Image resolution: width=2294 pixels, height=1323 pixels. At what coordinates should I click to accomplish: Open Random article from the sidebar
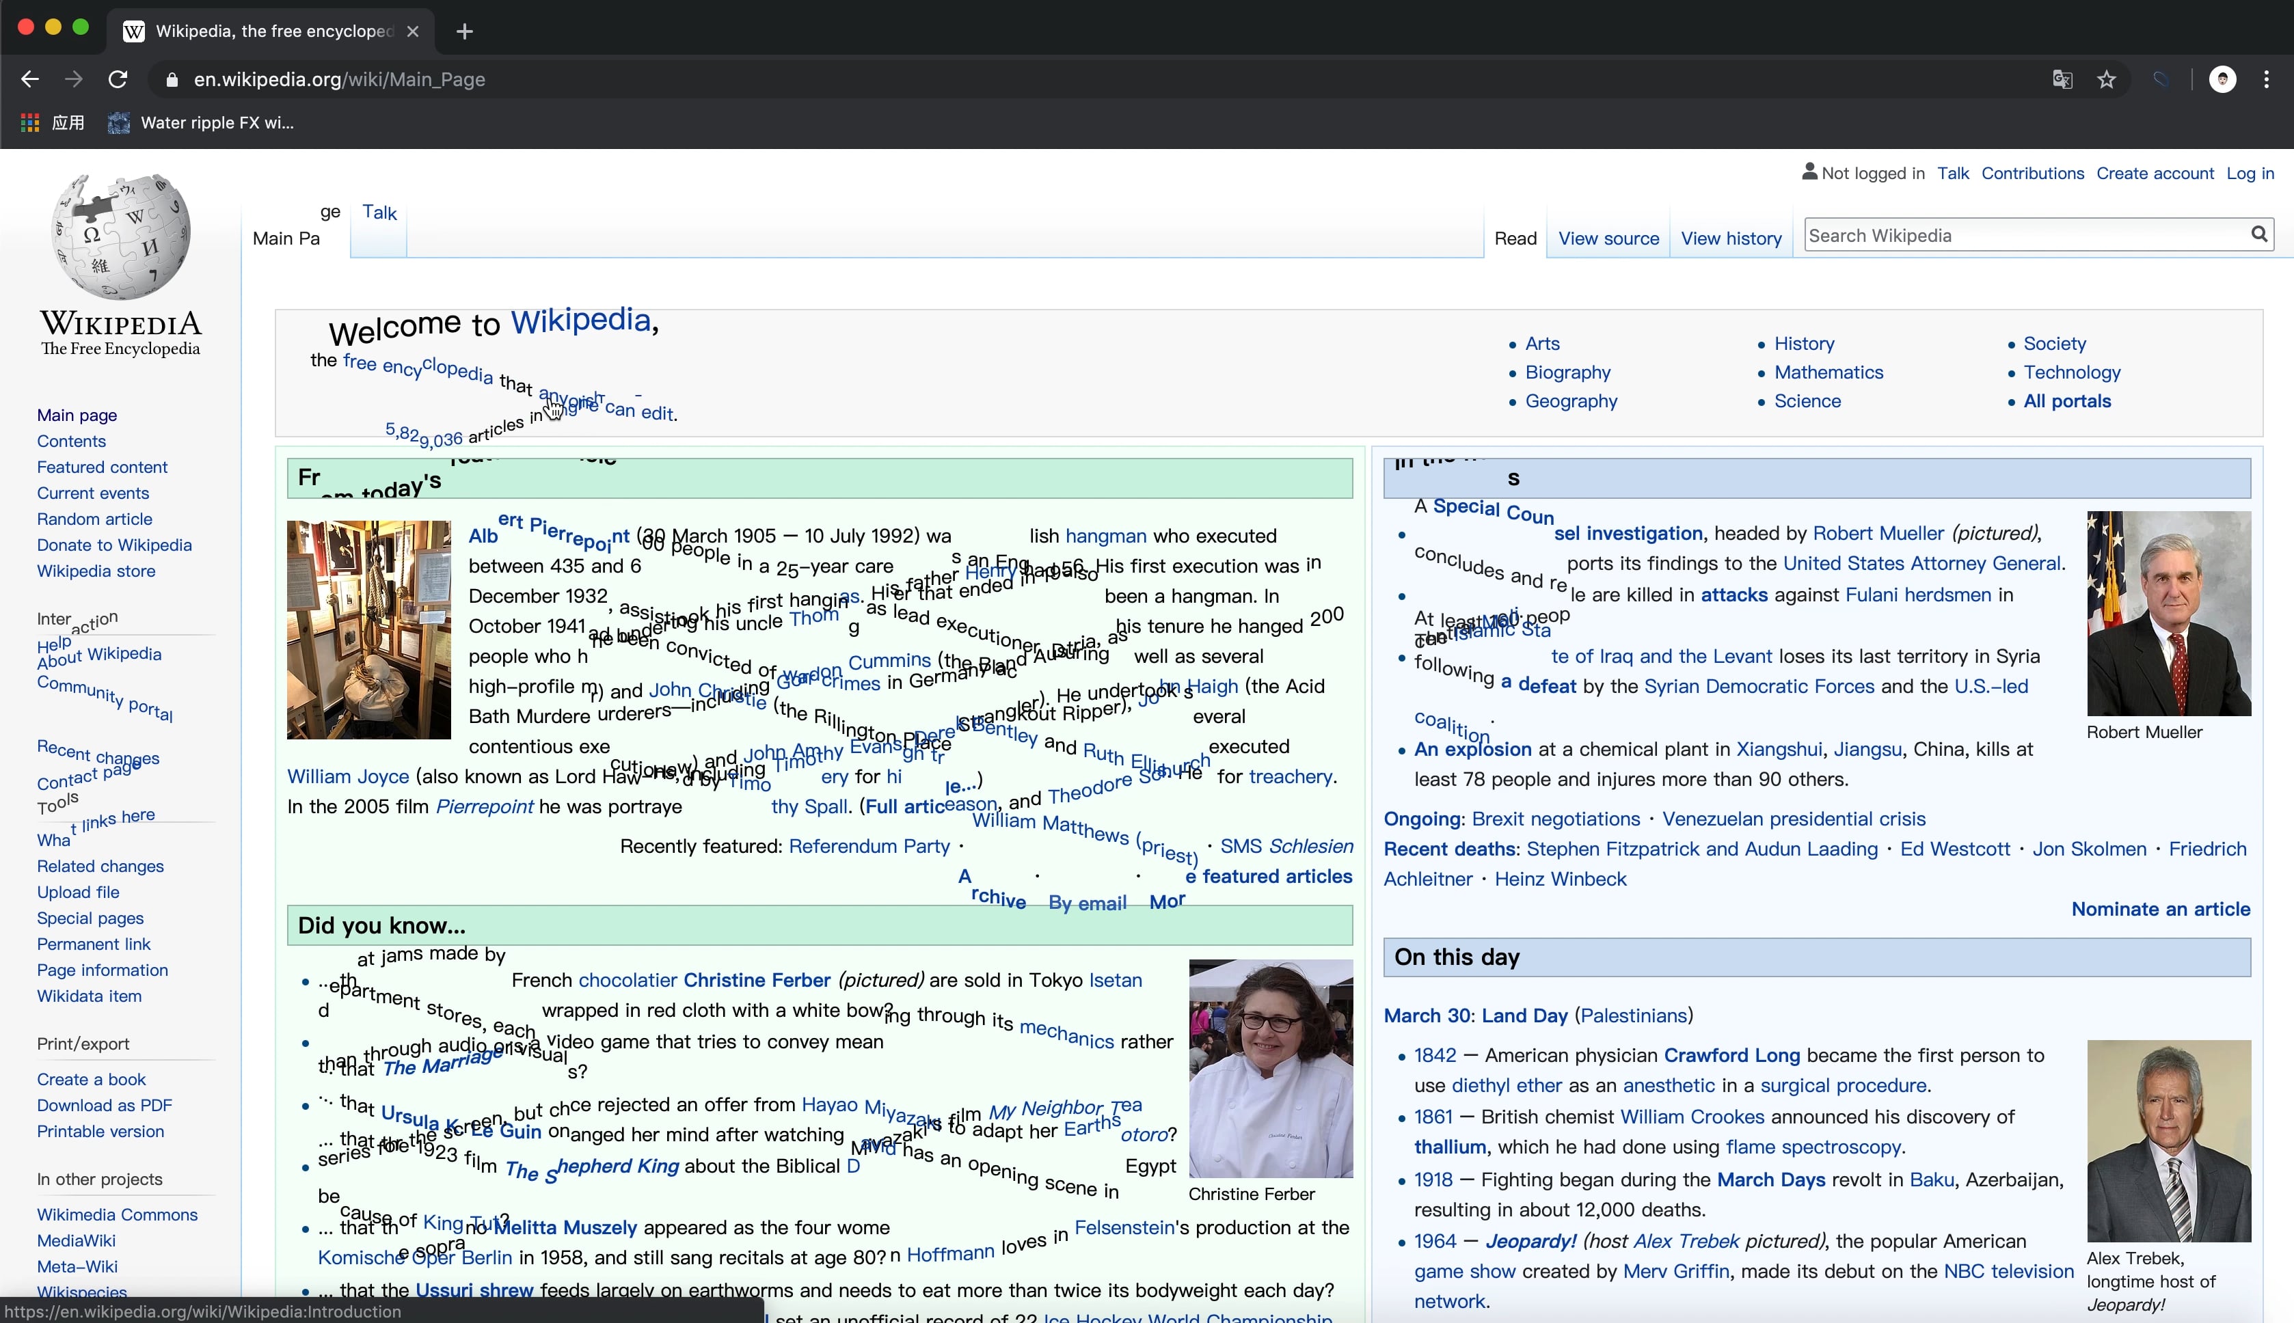(x=94, y=519)
